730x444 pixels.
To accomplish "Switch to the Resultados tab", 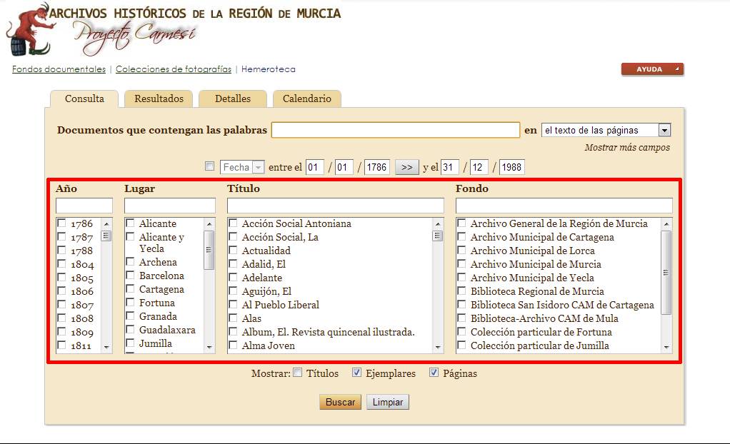I will pos(159,99).
